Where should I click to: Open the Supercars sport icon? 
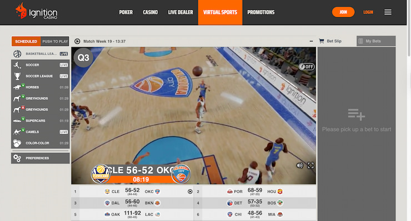(x=17, y=121)
